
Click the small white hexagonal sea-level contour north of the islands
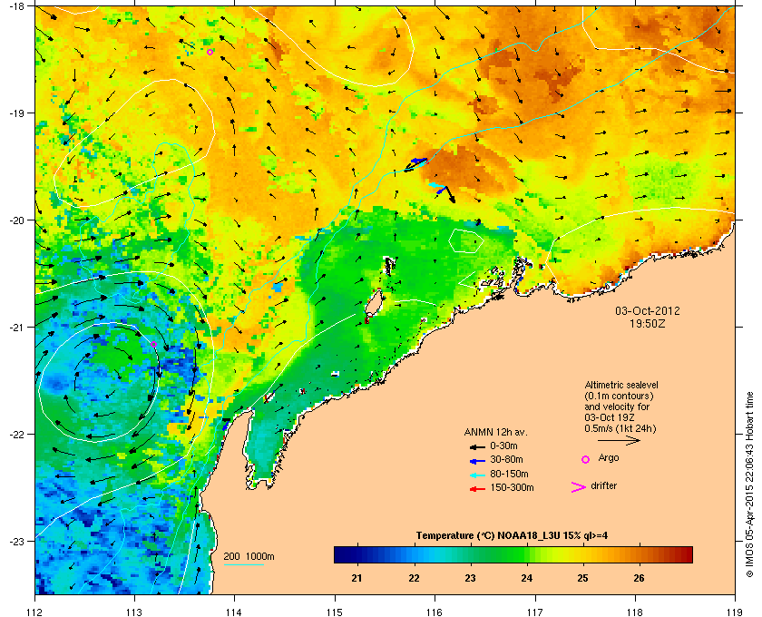(x=466, y=240)
